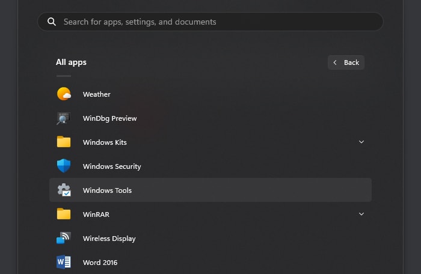Open Windows Security shield icon
The width and height of the screenshot is (421, 274).
click(x=64, y=166)
